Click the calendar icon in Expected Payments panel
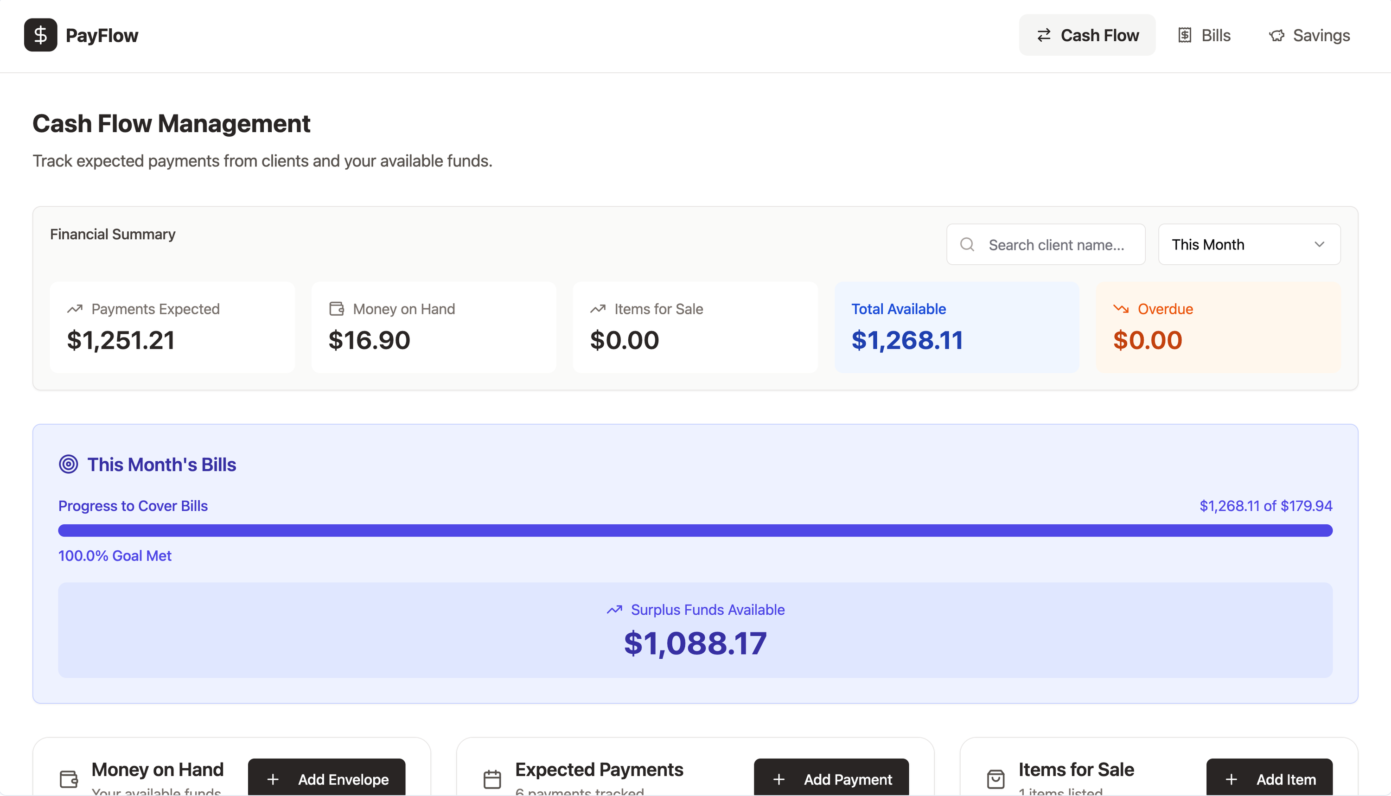This screenshot has width=1391, height=796. [492, 779]
